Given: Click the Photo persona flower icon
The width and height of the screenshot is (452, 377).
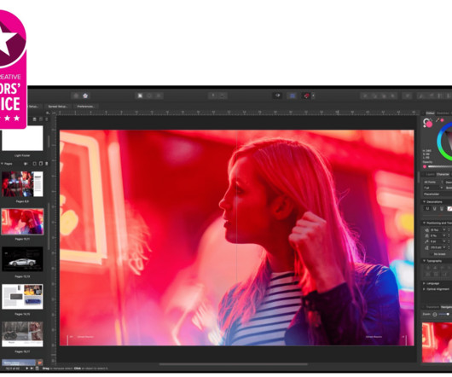Looking at the screenshot, I should point(85,96).
